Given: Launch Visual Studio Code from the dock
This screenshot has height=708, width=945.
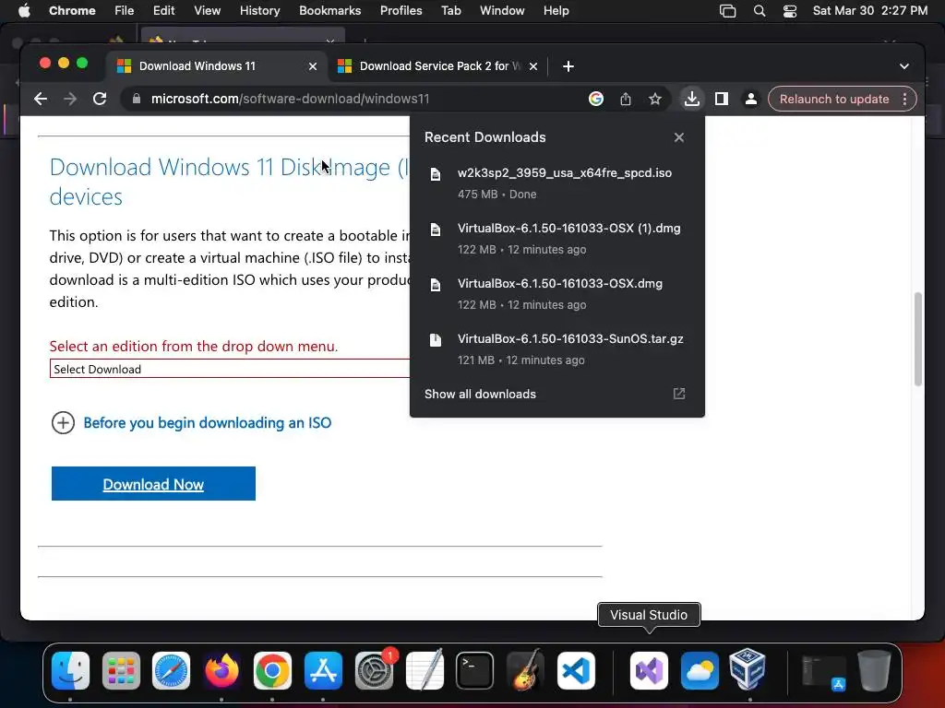Looking at the screenshot, I should [x=576, y=670].
